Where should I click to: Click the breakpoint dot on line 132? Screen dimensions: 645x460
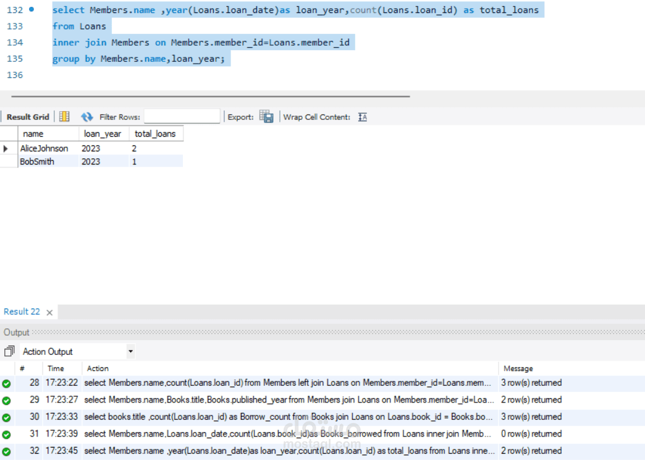coord(32,9)
